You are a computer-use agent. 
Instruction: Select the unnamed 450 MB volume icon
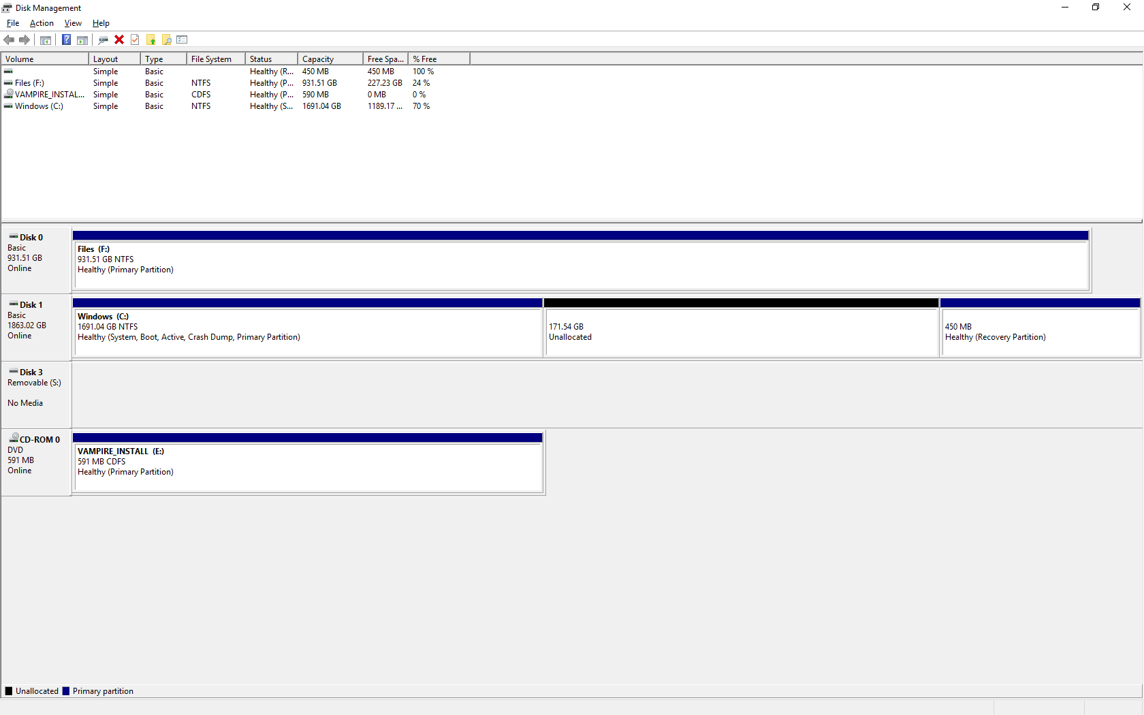(x=9, y=71)
